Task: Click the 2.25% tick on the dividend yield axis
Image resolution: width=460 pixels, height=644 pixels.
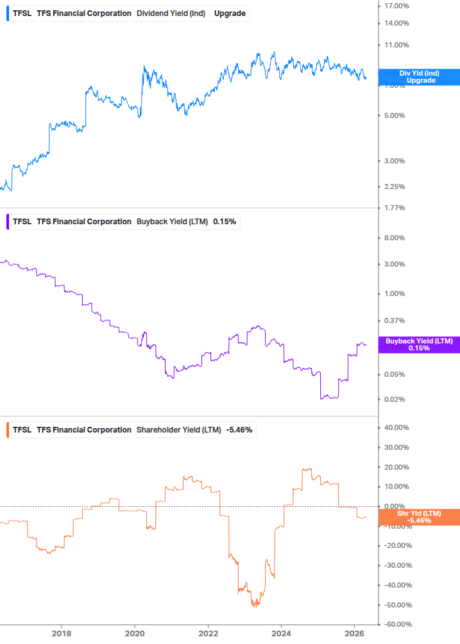Action: click(x=395, y=186)
